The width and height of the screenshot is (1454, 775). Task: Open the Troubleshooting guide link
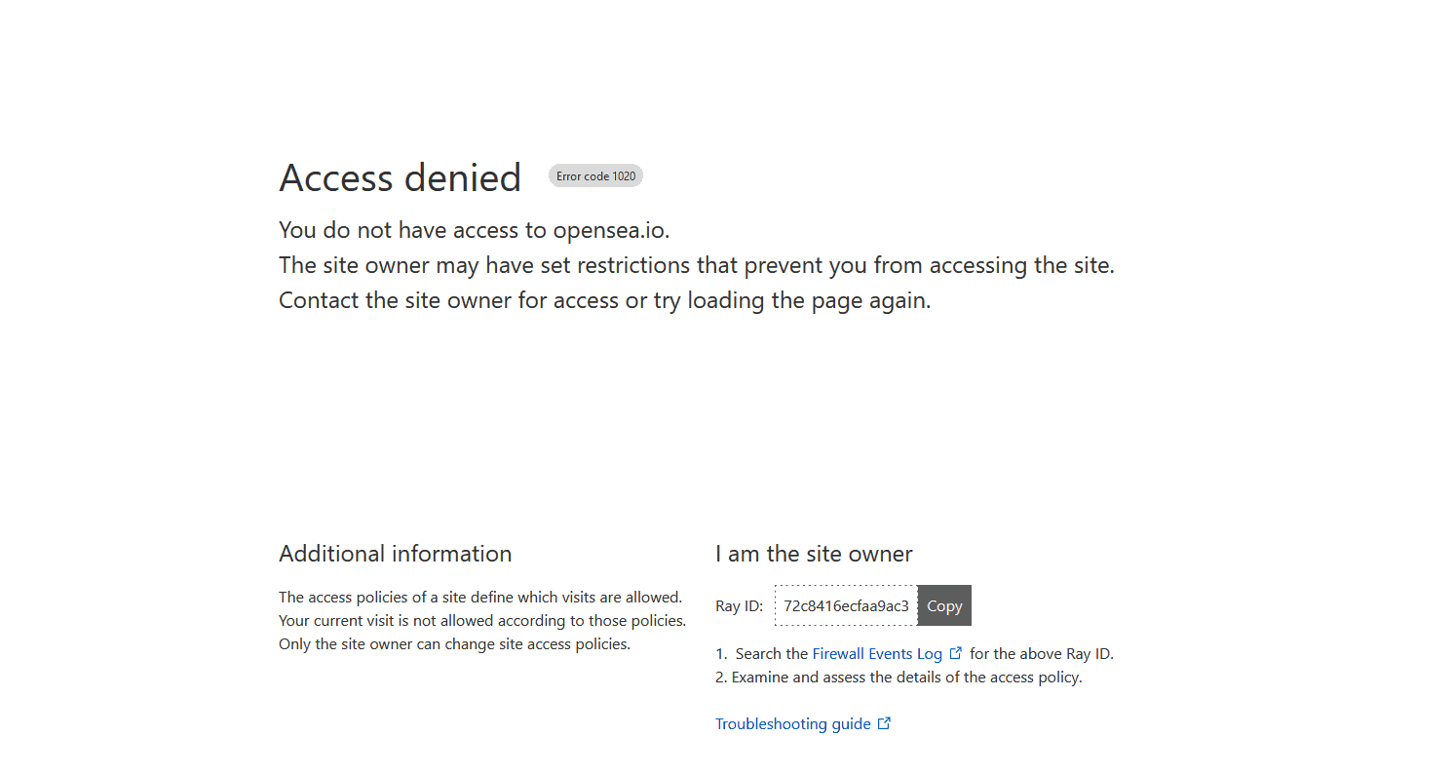792,724
